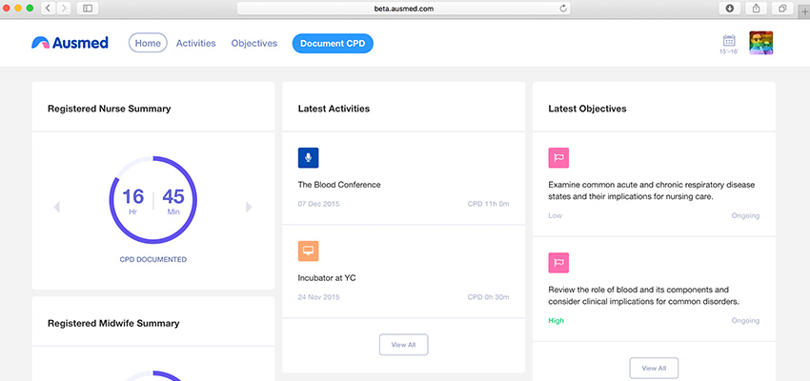Click the flag icon for respiratory disease objective
Image resolution: width=810 pixels, height=381 pixels.
click(558, 158)
